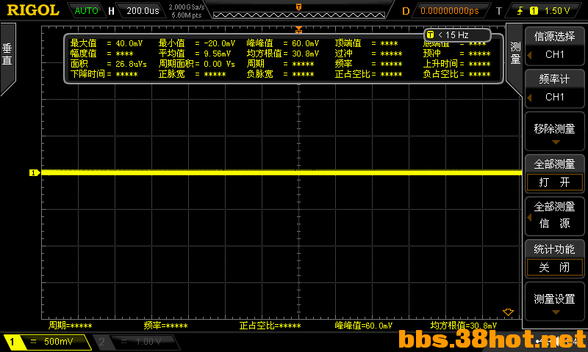Choose the 全部测量 信源 option

tap(554, 216)
